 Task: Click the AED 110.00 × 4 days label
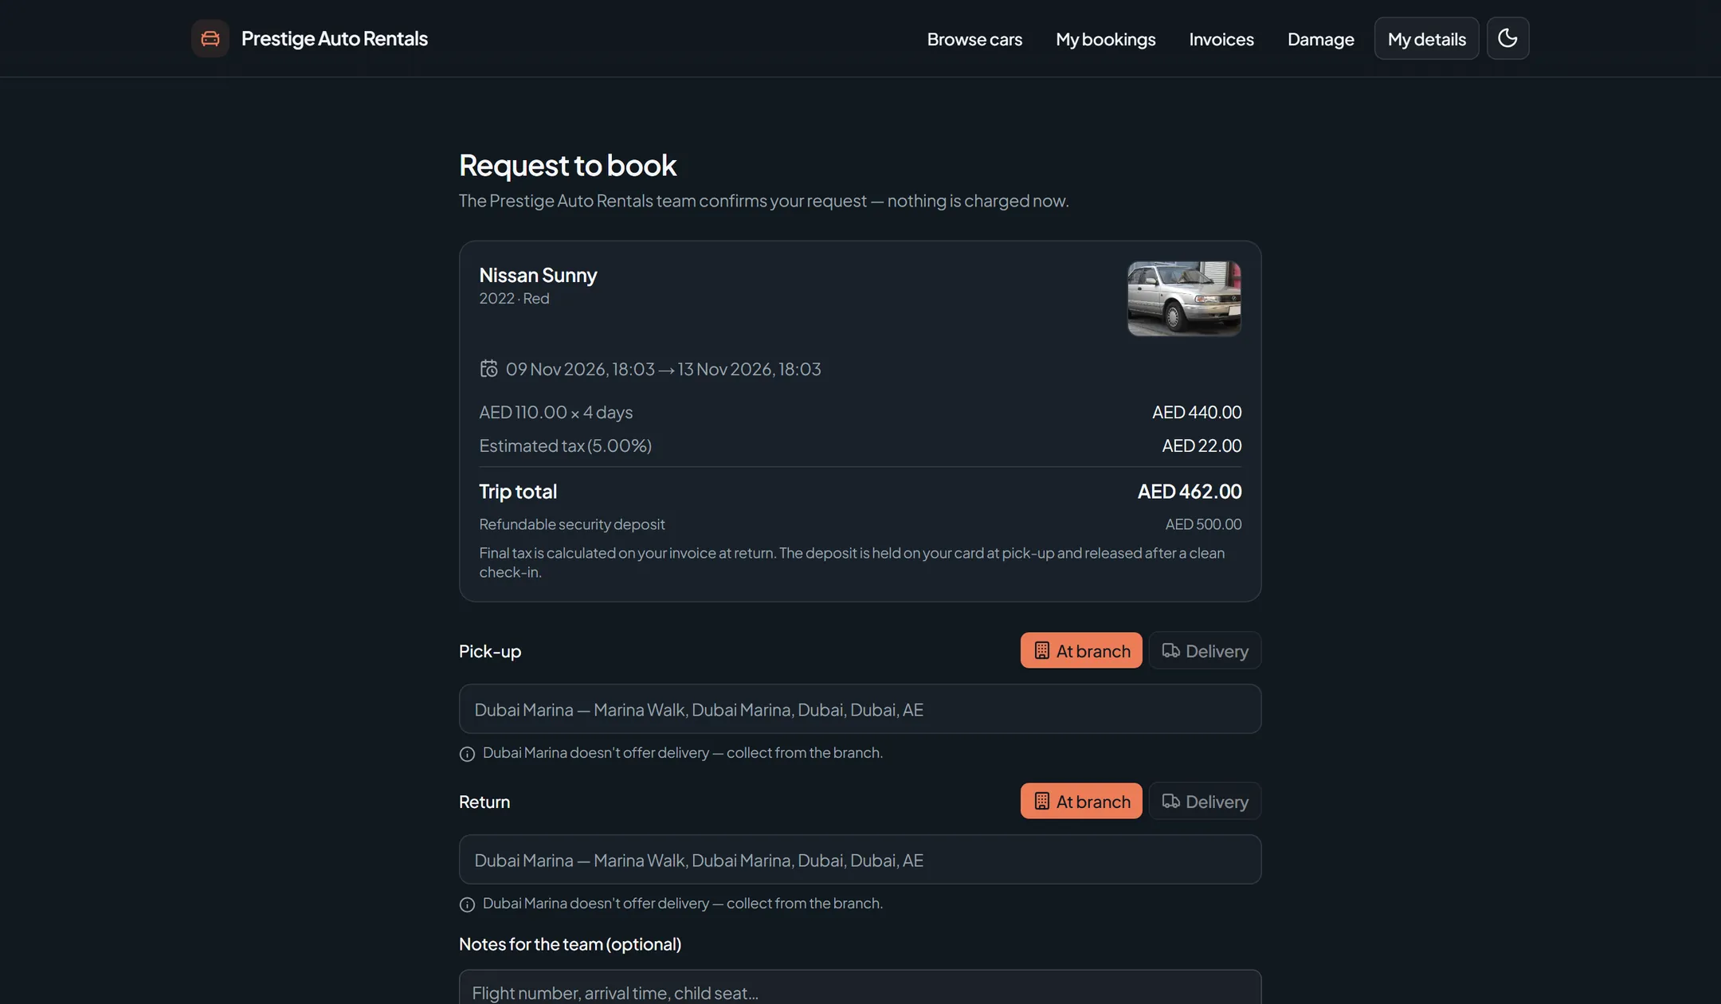coord(555,412)
